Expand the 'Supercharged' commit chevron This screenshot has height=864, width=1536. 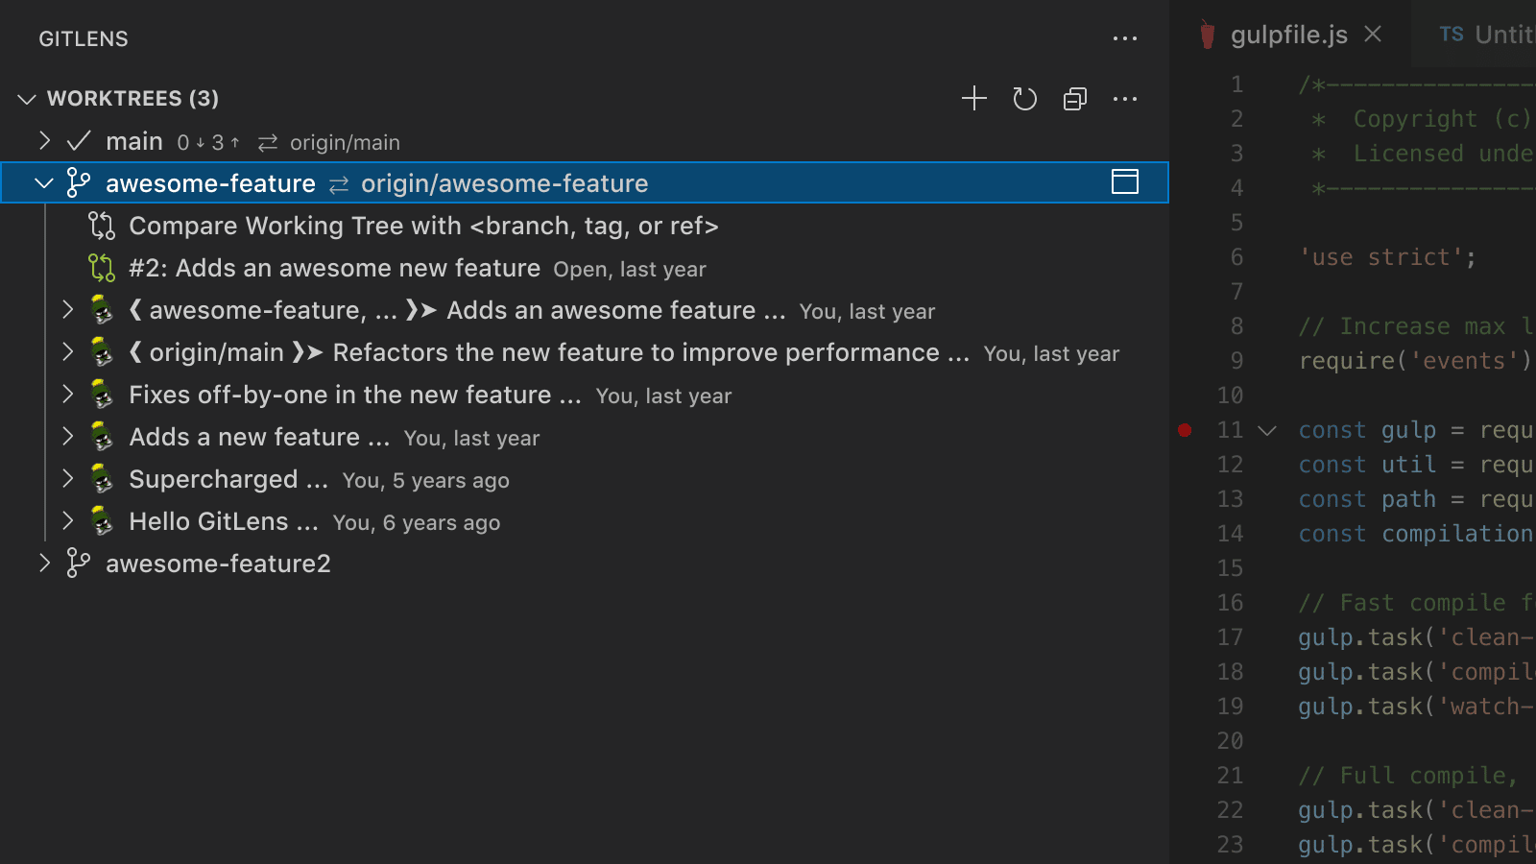[x=68, y=479]
